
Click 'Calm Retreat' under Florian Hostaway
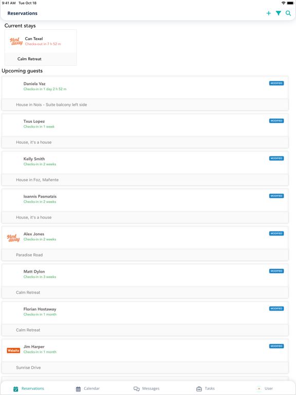tap(28, 330)
